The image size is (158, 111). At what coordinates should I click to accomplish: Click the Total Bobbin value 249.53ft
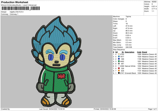[129, 47]
